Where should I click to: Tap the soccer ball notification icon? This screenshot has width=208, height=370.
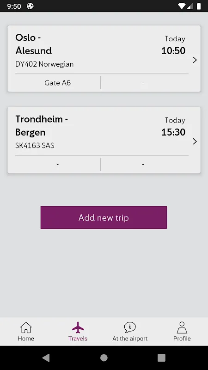tap(30, 6)
